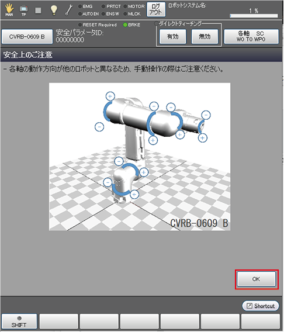Viewport: 284px width, 332px height.
Task: Click the CVRB-0609 B robot image
Action: click(140, 157)
